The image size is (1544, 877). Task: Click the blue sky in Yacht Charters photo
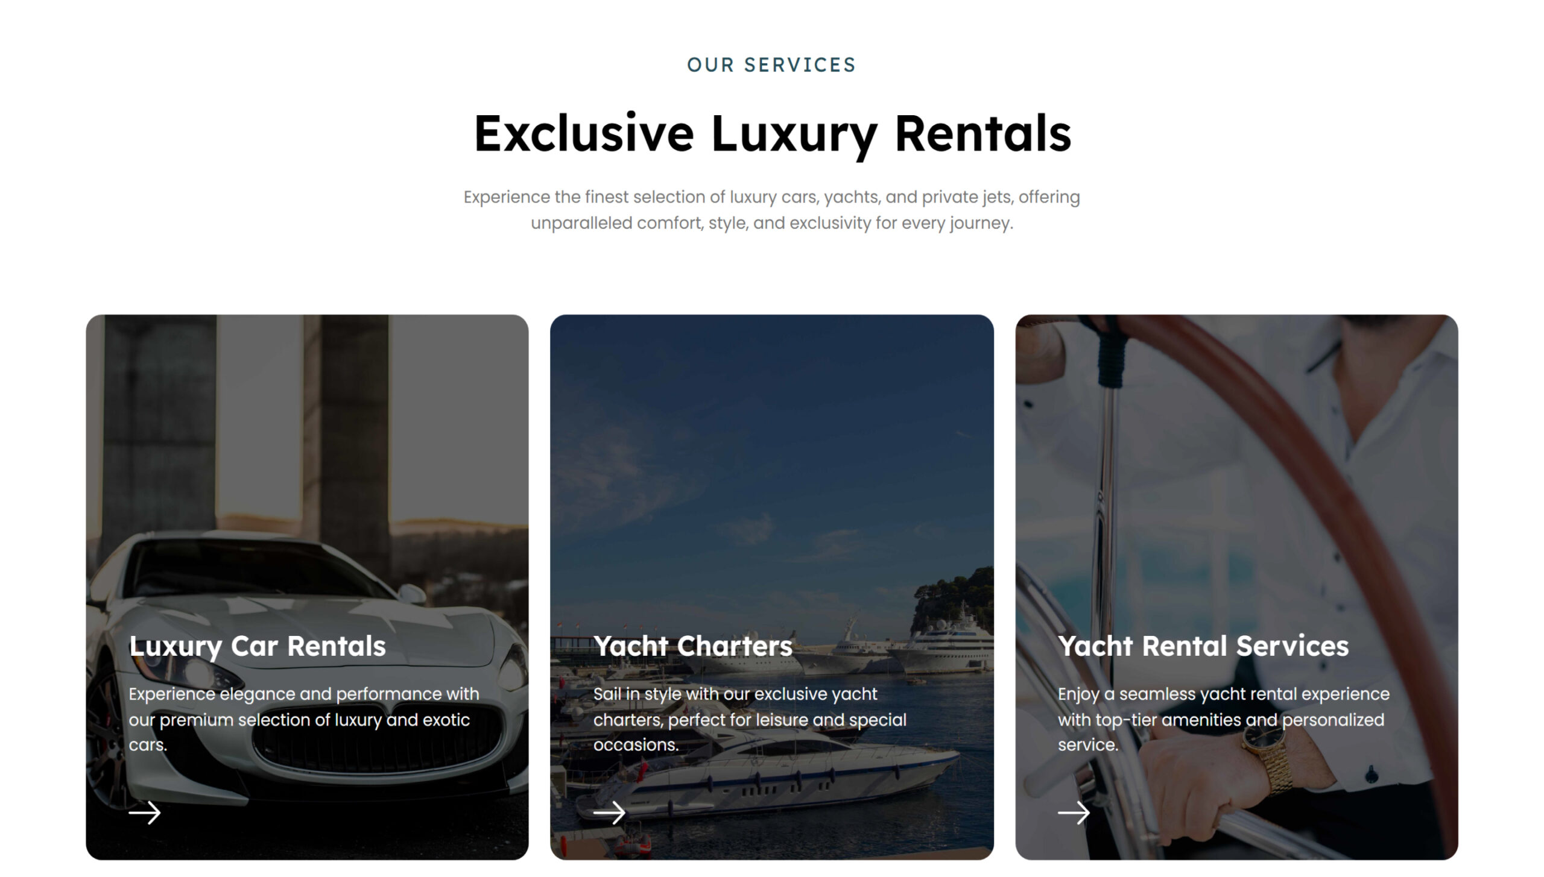tap(772, 422)
